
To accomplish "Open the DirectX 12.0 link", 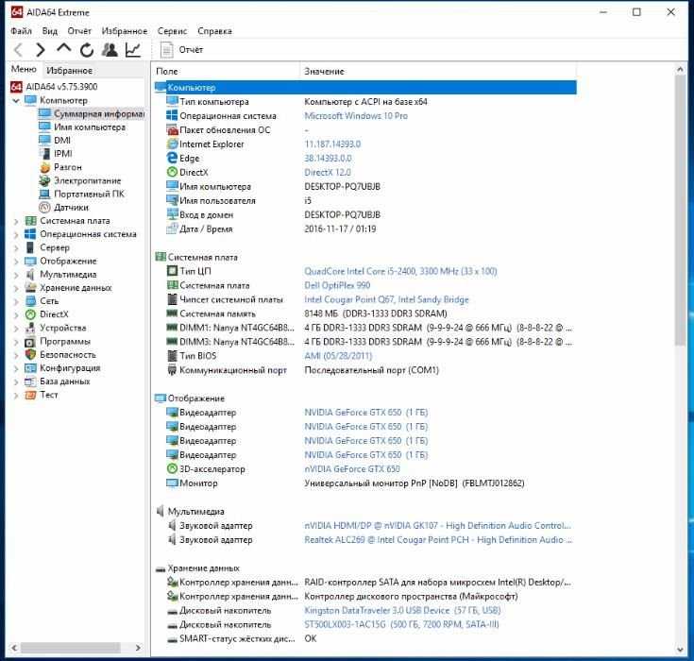I will pos(328,172).
